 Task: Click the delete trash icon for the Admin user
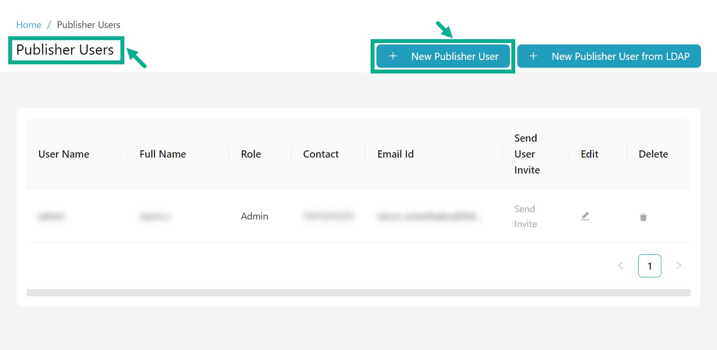(x=643, y=217)
